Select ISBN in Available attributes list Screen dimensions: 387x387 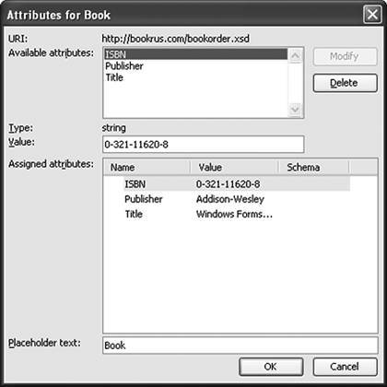click(x=195, y=54)
